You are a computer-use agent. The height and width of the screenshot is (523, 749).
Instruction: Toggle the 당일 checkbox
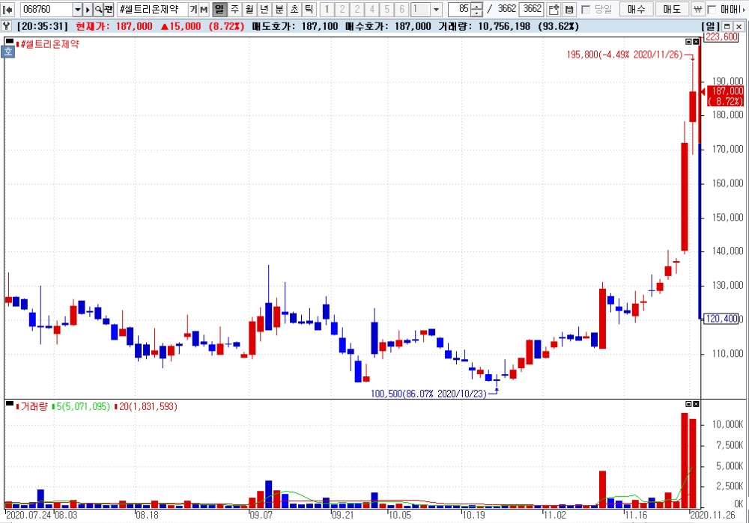coord(586,10)
